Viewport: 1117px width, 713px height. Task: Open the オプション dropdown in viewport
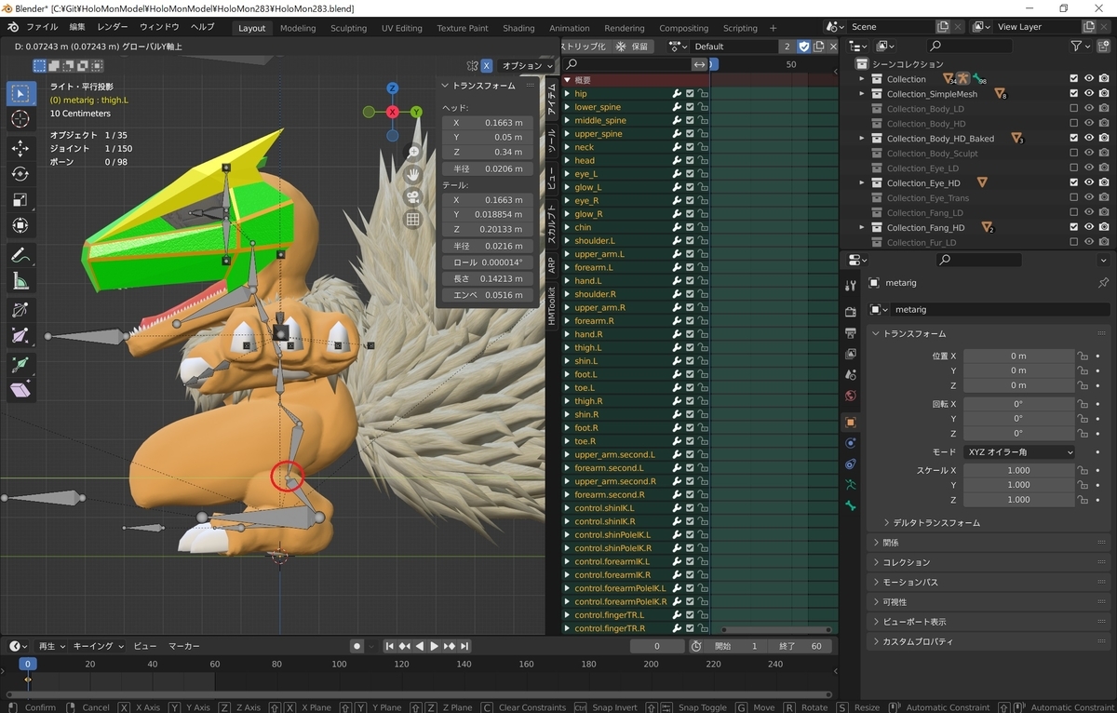pos(527,66)
